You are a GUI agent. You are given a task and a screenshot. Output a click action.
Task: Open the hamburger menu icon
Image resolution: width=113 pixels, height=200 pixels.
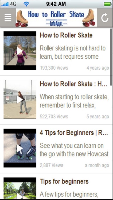pos(8,18)
